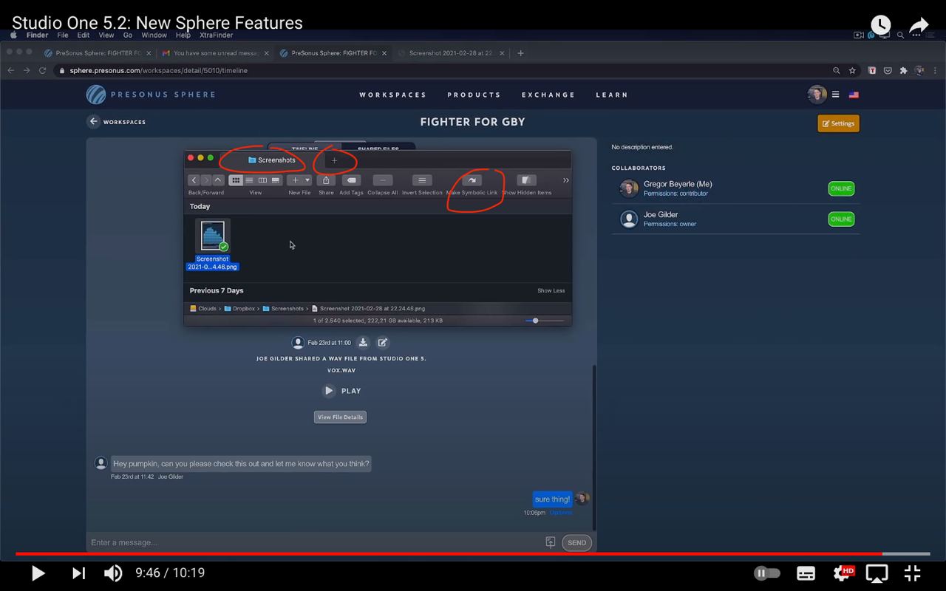Click the New File plus button
This screenshot has width=946, height=591.
point(295,180)
